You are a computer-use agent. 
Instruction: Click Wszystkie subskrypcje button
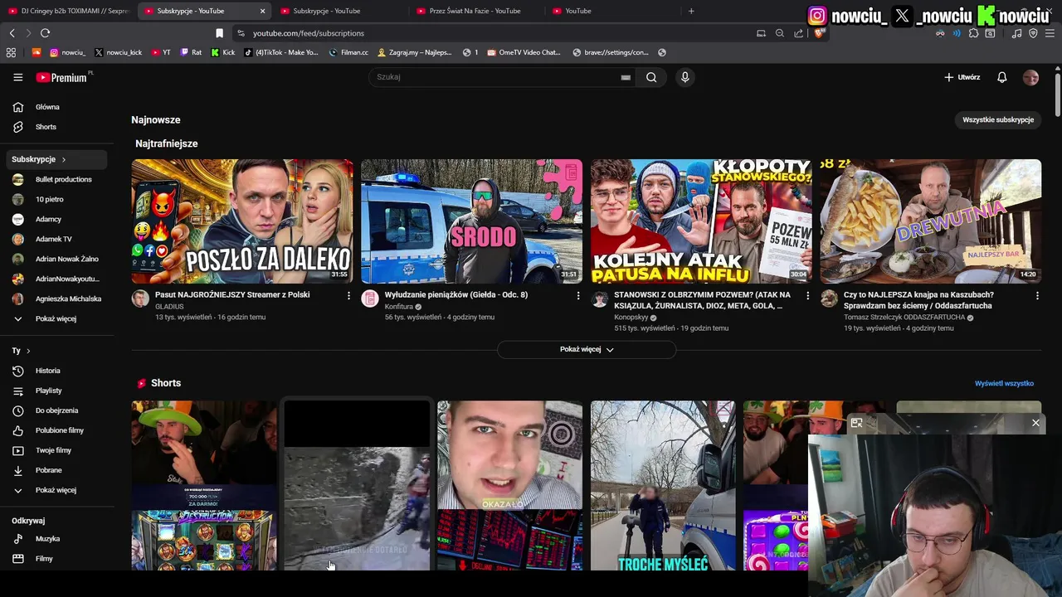(998, 120)
